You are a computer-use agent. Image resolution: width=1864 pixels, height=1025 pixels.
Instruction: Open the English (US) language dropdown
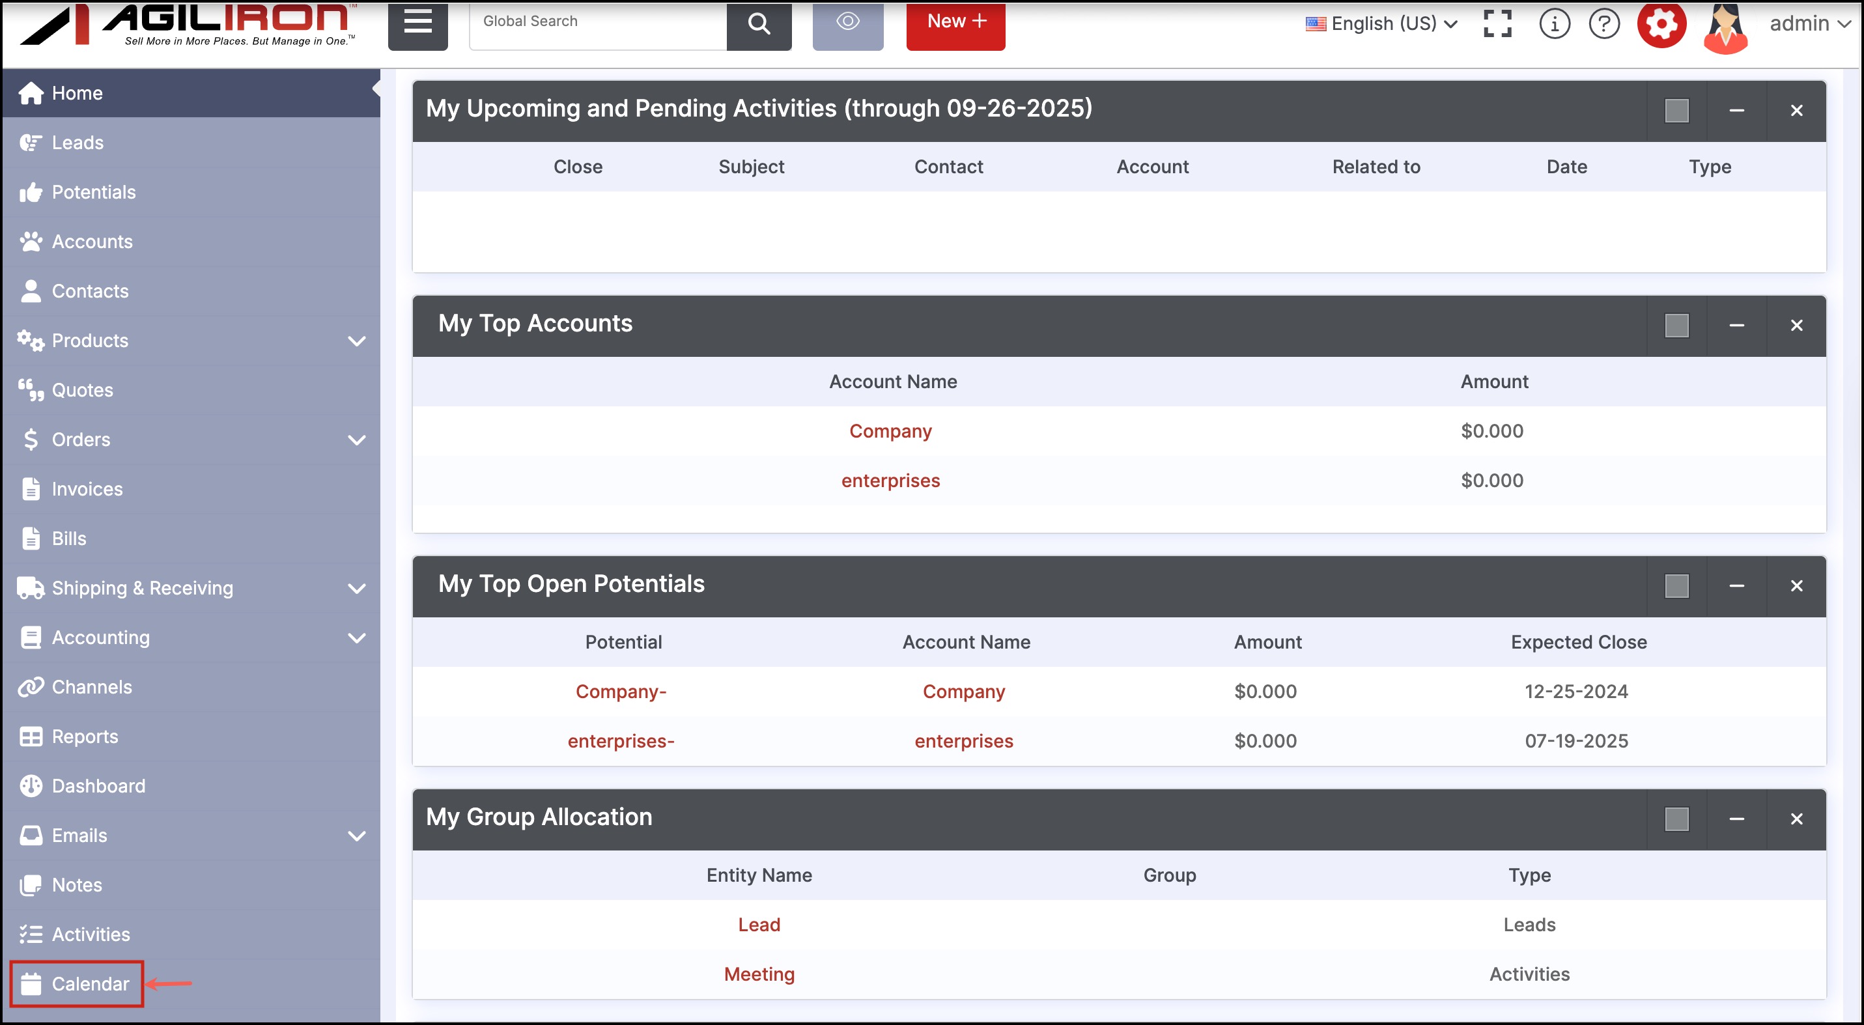(x=1381, y=24)
